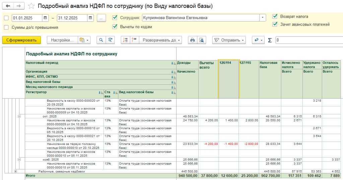Toggle Зачет авансовых платежей checkbox
This screenshot has height=180, width=343.
click(x=275, y=24)
